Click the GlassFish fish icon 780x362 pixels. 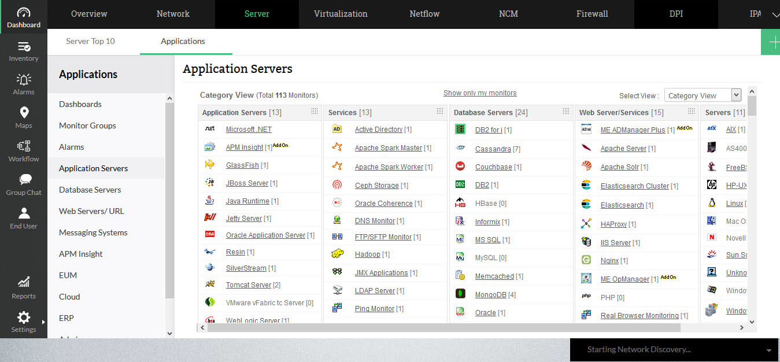pyautogui.click(x=210, y=165)
